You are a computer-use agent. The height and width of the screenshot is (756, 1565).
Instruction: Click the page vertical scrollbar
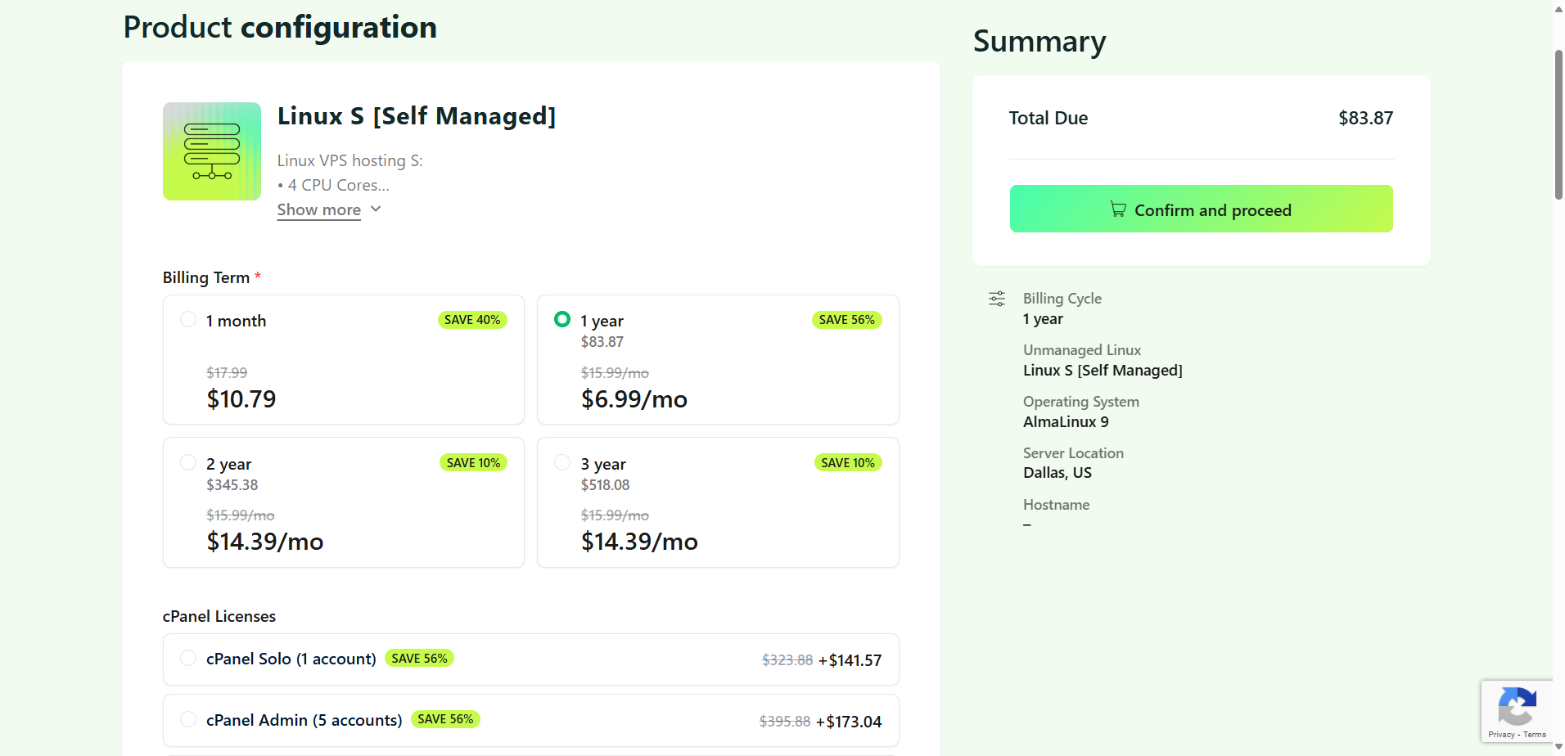point(1558,124)
